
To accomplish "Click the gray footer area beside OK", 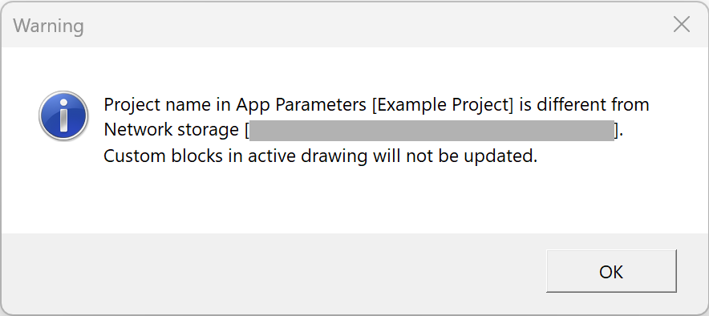I will [x=271, y=271].
